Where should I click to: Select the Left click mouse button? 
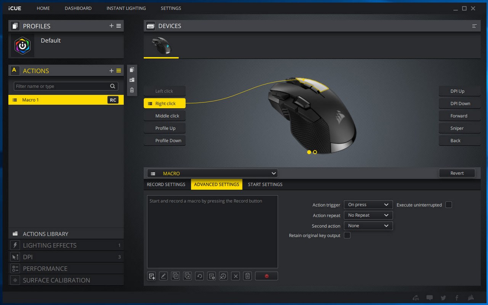point(165,91)
